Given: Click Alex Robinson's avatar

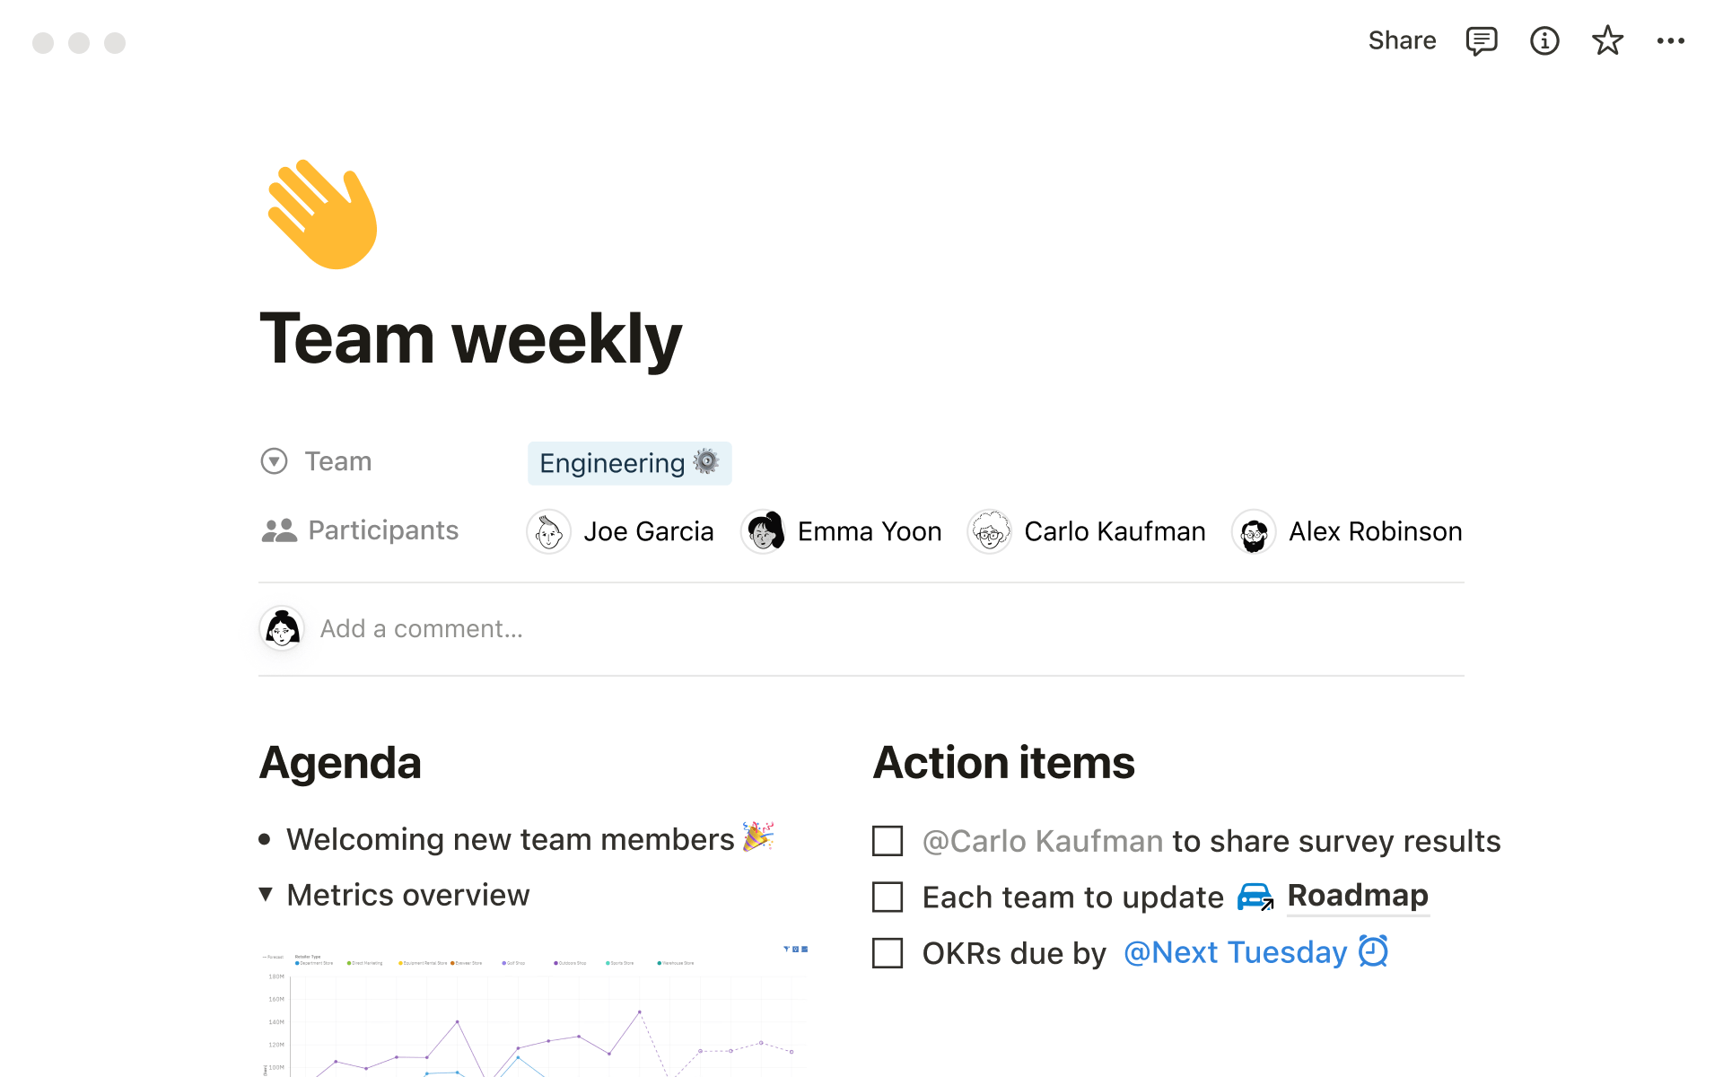Looking at the screenshot, I should coord(1254,532).
